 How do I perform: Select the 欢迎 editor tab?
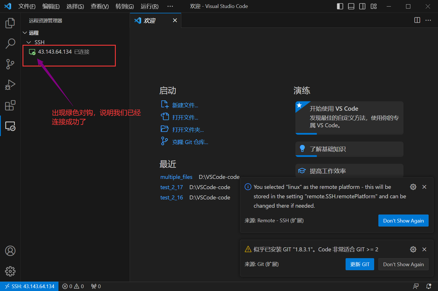click(156, 20)
